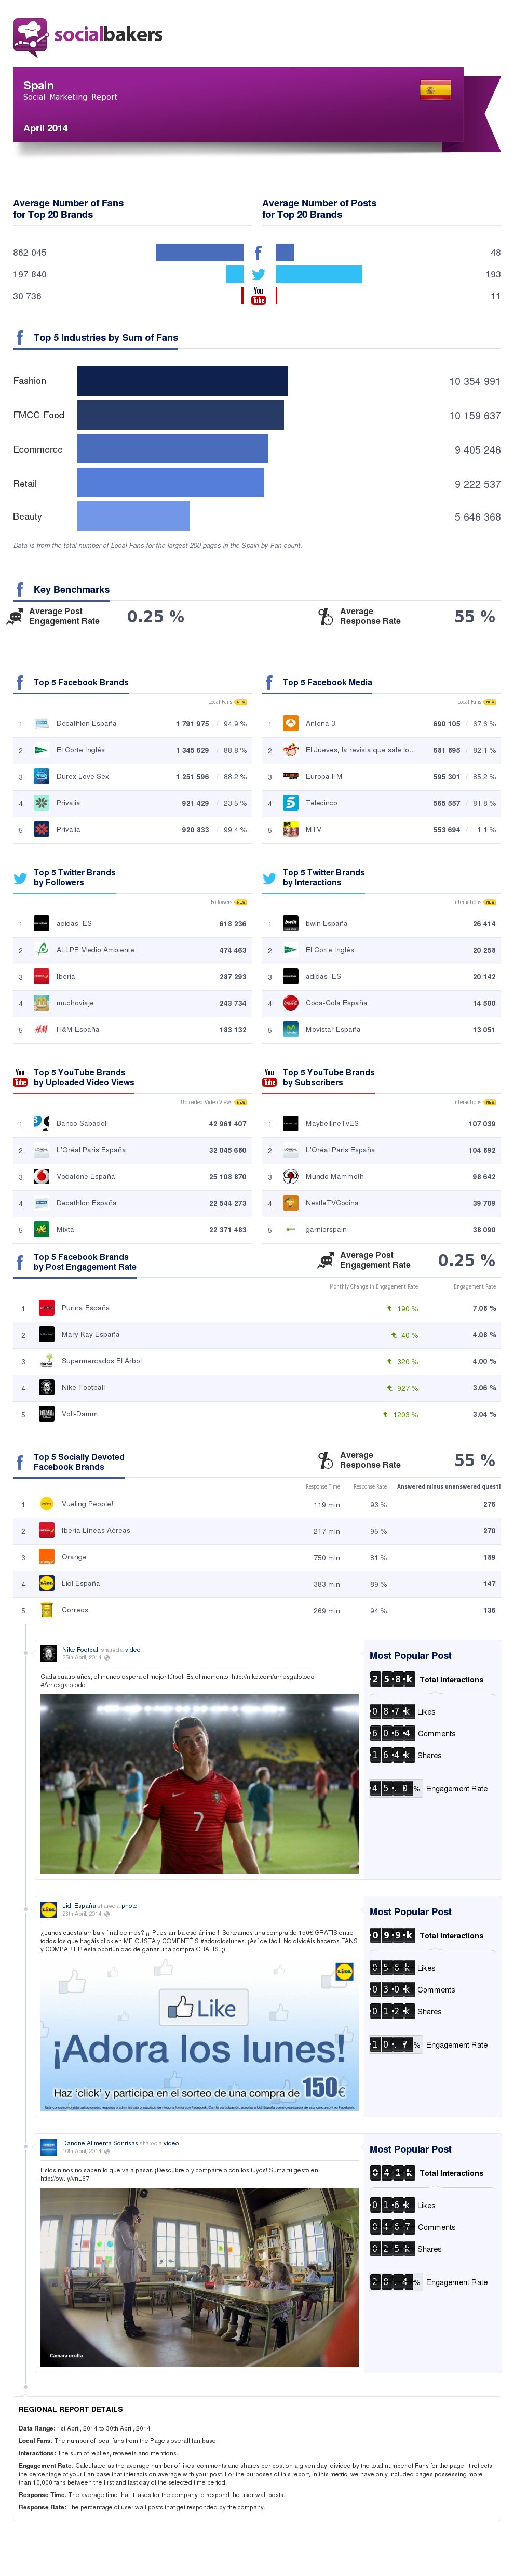The image size is (514, 2576).
Task: Click the Vueling People! logo icon
Action: click(46, 1504)
